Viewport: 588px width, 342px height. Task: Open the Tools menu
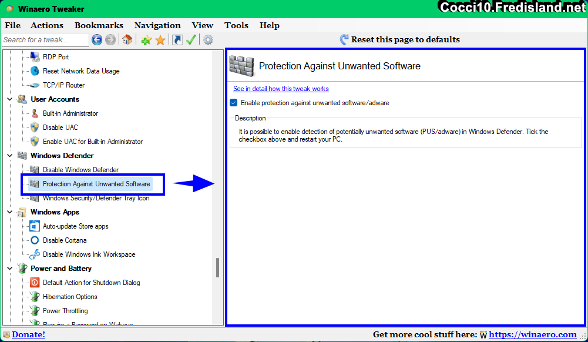tap(236, 25)
